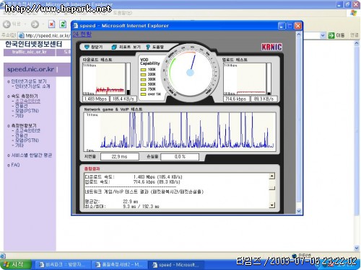Click the speed popup title bar page icon

(x=76, y=26)
